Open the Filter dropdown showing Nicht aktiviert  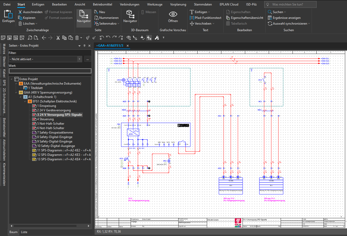click(80, 59)
